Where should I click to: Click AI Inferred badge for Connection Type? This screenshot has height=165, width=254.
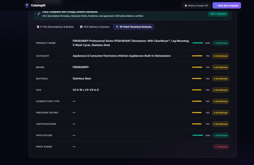coord(221,101)
